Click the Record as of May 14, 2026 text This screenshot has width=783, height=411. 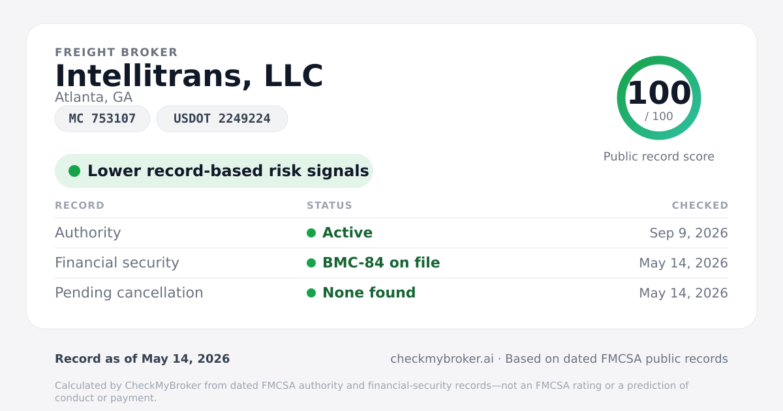[x=142, y=359]
